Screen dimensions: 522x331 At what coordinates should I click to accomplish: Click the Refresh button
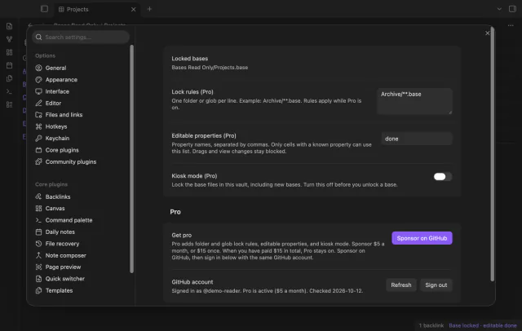(401, 285)
